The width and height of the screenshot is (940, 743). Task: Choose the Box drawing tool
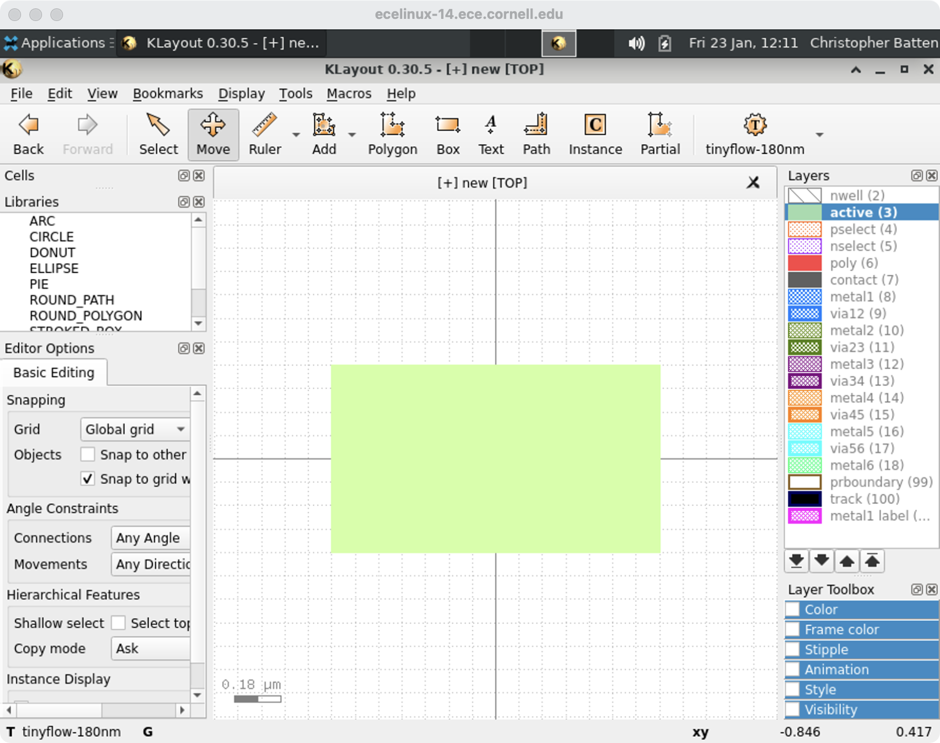(447, 134)
